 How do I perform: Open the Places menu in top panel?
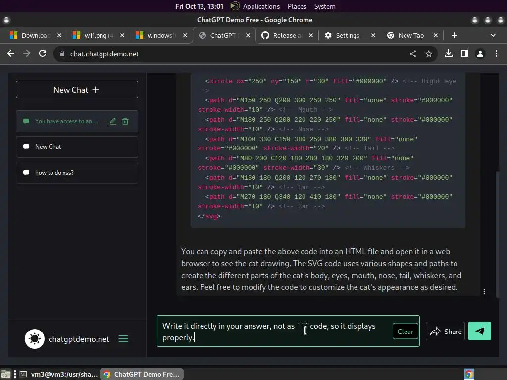point(297,6)
